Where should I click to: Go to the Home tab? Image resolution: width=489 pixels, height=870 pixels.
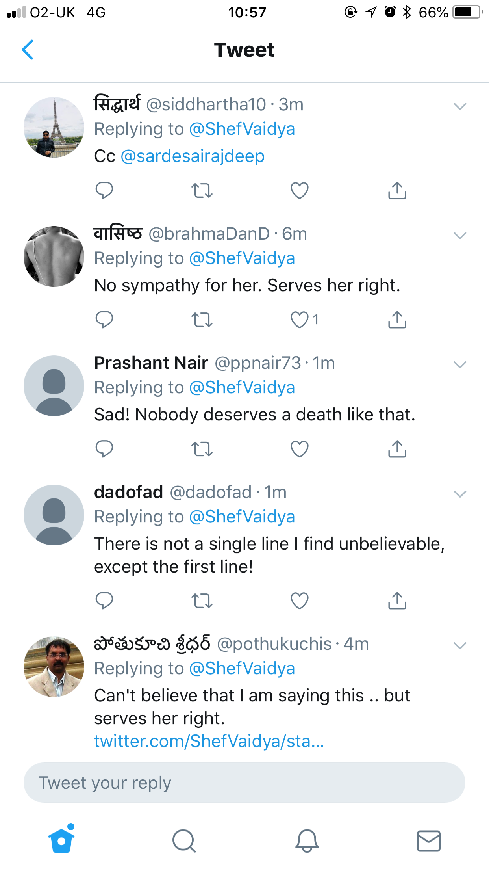[x=61, y=840]
